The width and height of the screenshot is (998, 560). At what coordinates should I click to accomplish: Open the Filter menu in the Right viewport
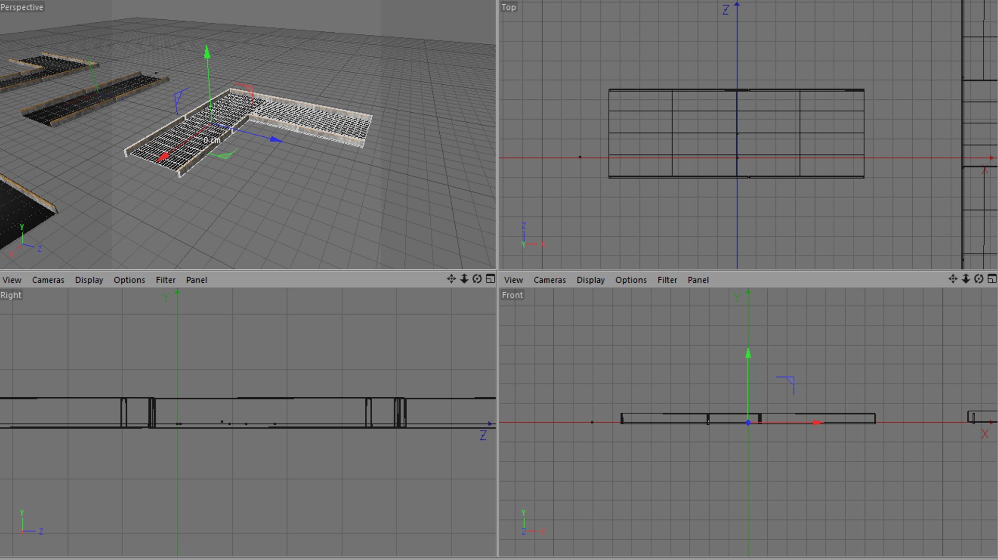[x=166, y=280]
